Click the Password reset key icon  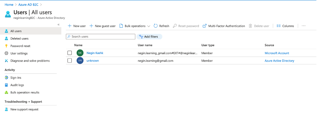[6, 46]
